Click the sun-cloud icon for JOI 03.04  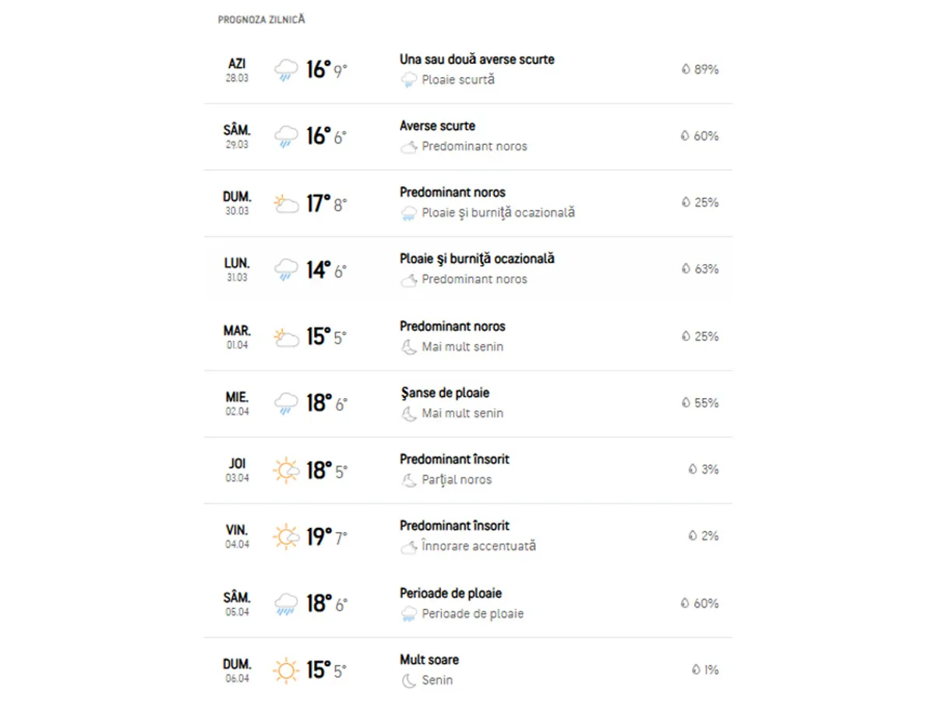click(286, 470)
